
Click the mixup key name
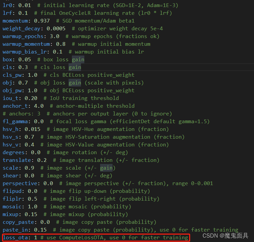[10, 214]
